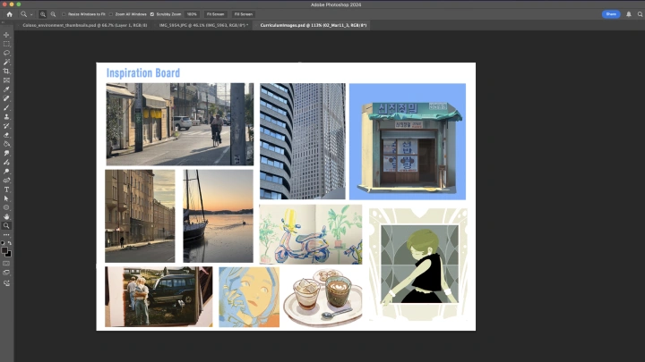This screenshot has width=645, height=362.
Task: Switch to Coloso_environment_thumbnails.psd tab
Action: 85,25
